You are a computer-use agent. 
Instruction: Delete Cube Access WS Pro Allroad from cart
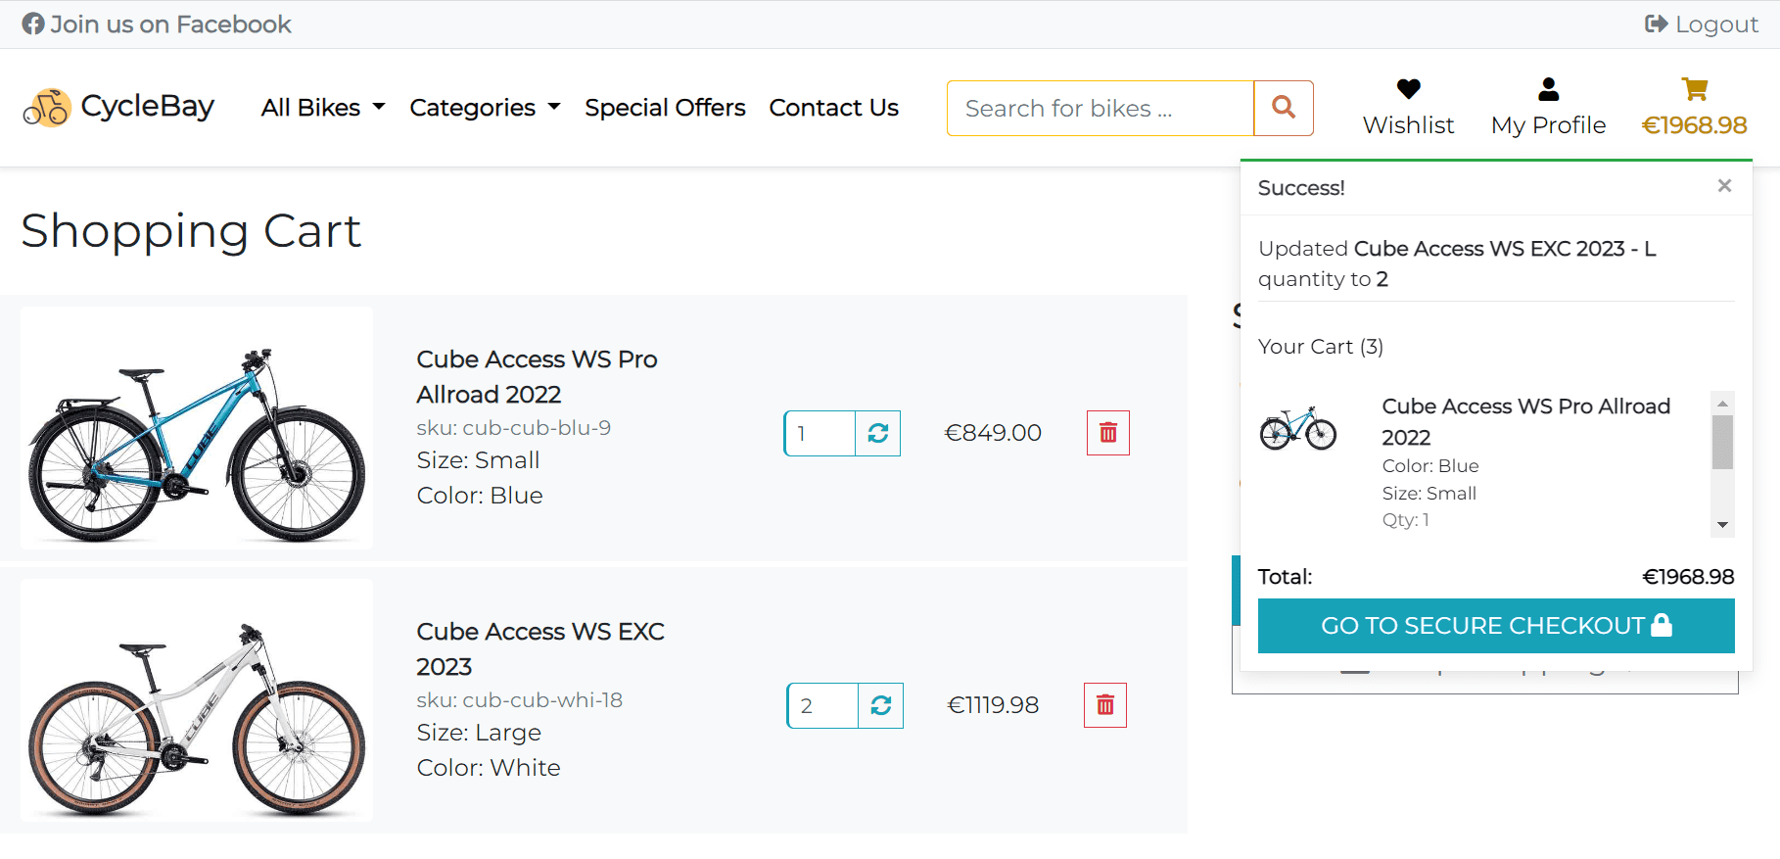click(1108, 433)
